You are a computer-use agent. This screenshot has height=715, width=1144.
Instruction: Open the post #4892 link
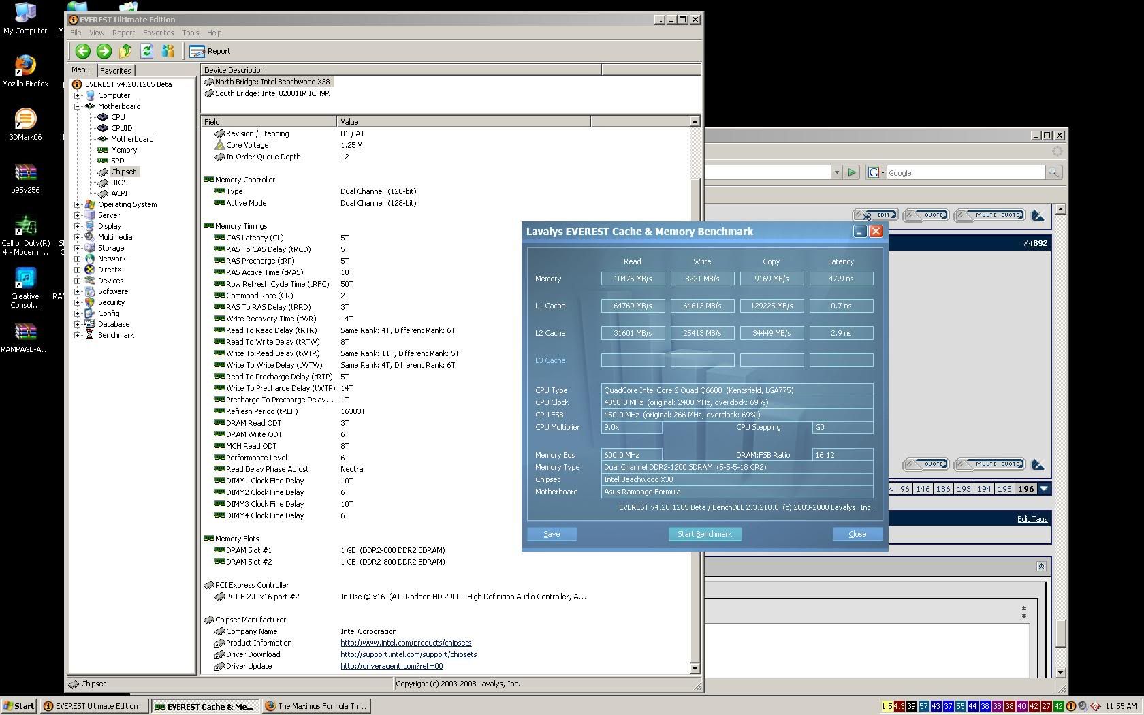tap(1038, 243)
